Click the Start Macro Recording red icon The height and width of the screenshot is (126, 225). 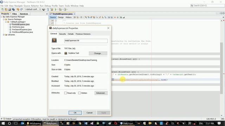pos(115,17)
